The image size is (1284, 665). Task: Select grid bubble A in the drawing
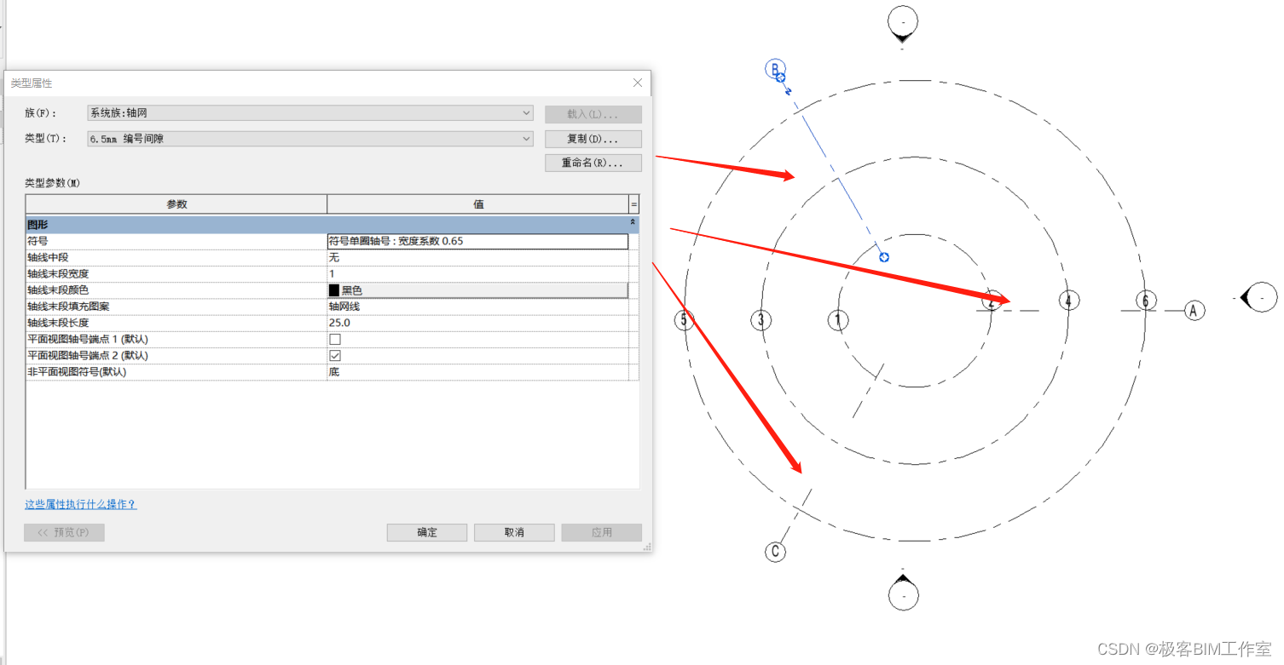[x=1194, y=311]
